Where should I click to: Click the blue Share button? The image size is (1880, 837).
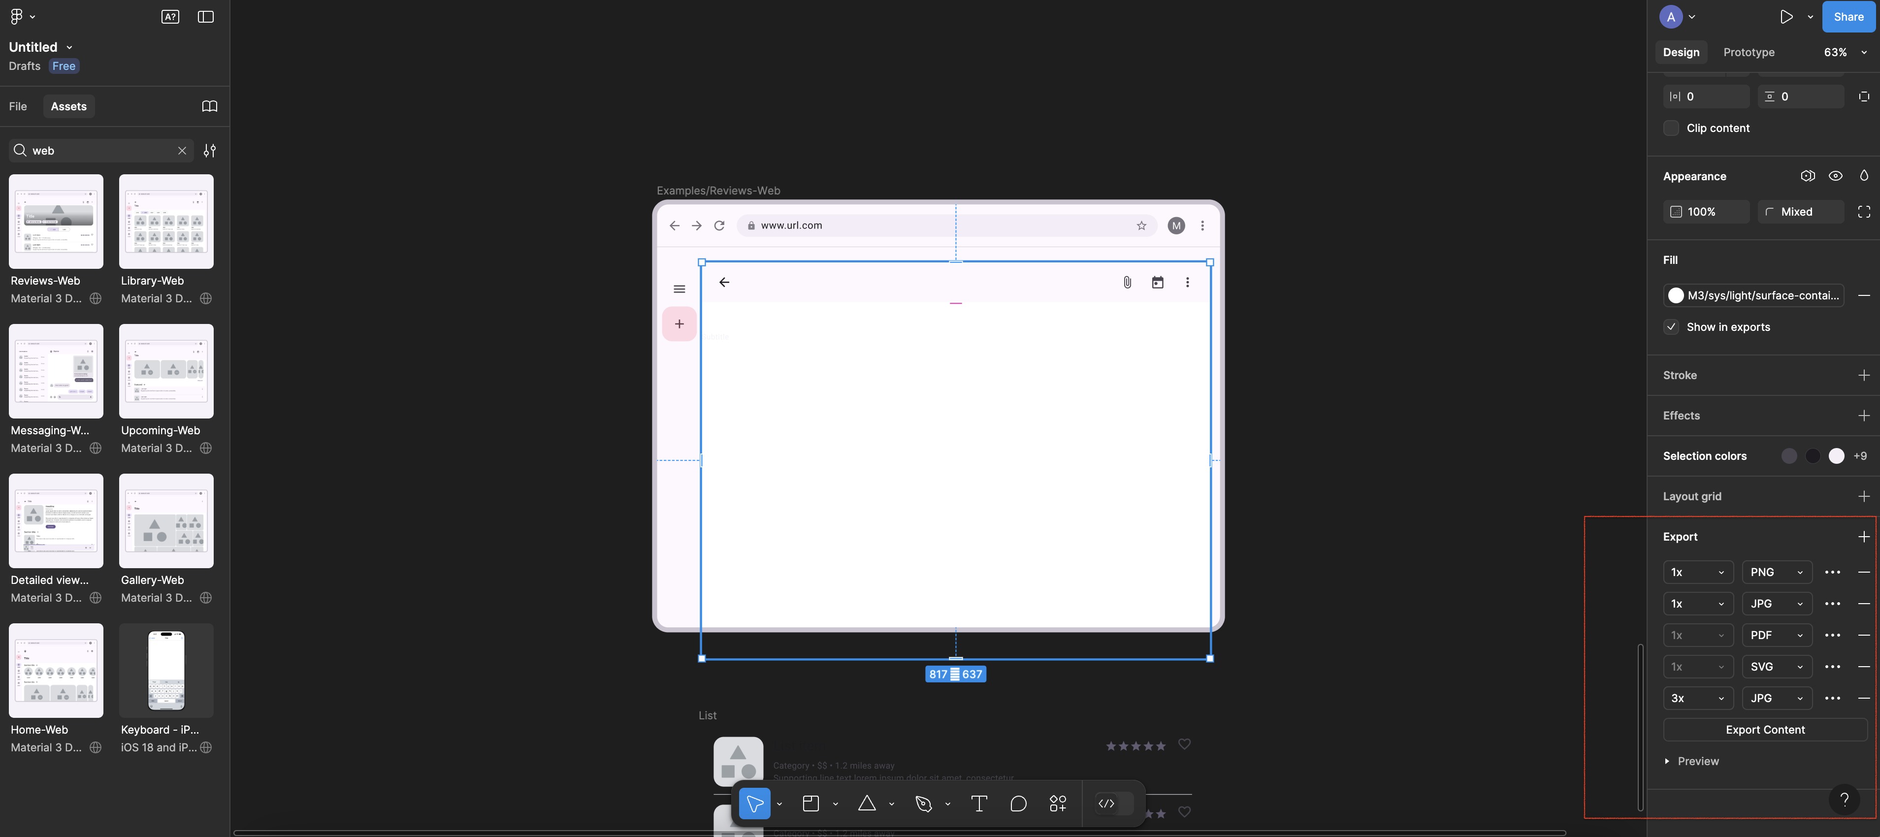(1848, 17)
